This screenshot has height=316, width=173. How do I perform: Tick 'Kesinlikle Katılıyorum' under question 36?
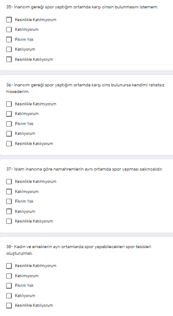click(x=9, y=144)
